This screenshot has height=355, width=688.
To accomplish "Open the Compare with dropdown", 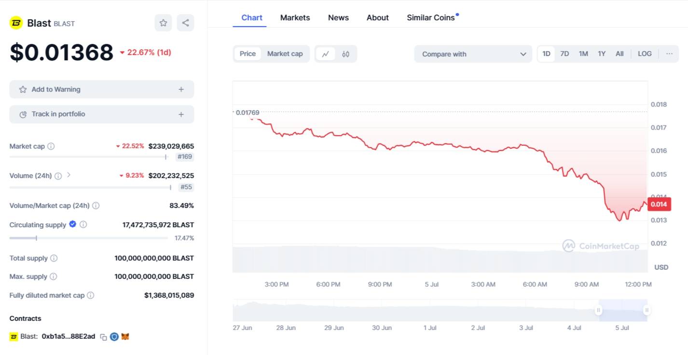I will 473,54.
